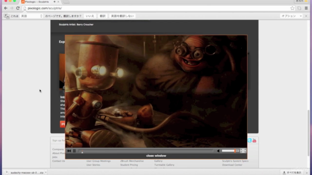Open User Group Meetings link
Image resolution: width=312 pixels, height=175 pixels.
click(x=98, y=161)
